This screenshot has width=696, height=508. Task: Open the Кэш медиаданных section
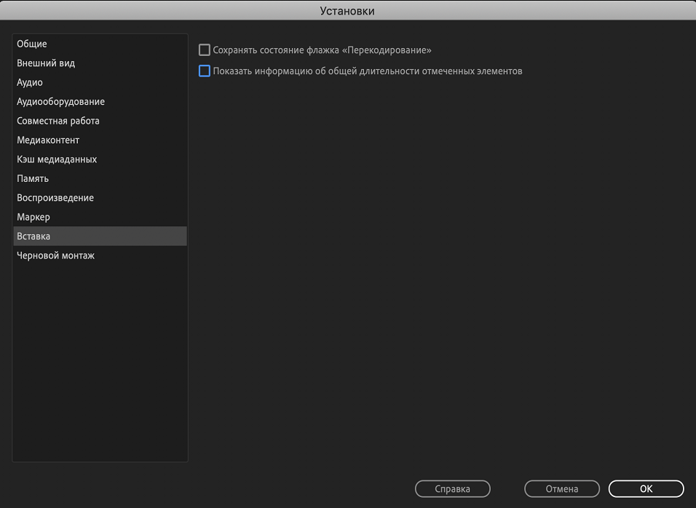[x=57, y=159]
